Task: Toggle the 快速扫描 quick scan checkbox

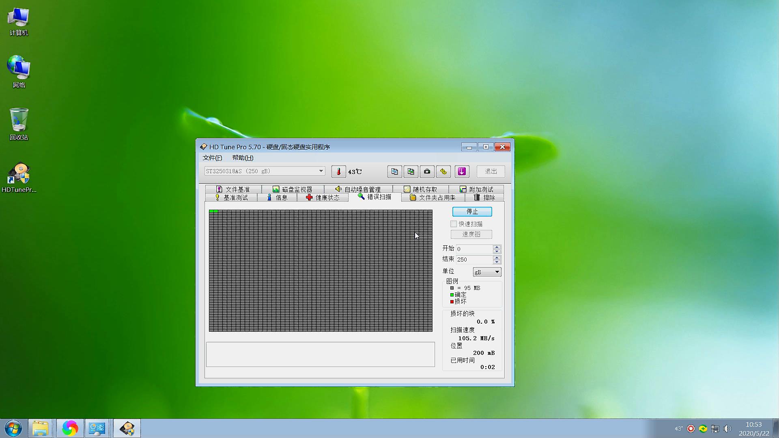Action: tap(454, 224)
